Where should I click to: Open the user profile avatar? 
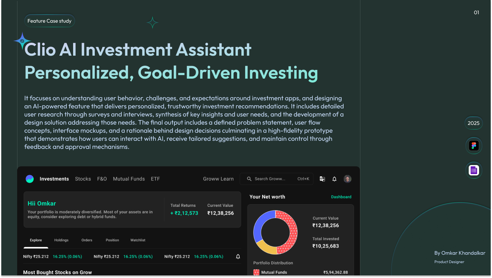coord(347,179)
